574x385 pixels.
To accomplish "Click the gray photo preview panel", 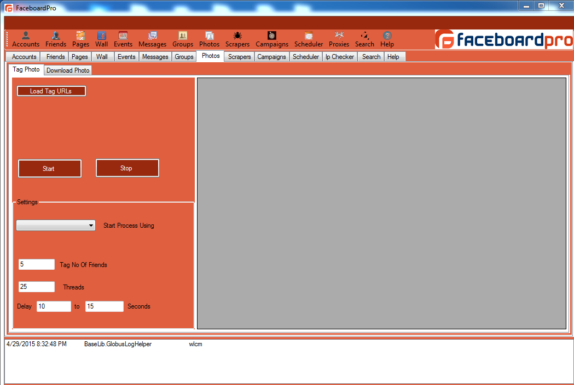I will pyautogui.click(x=382, y=204).
